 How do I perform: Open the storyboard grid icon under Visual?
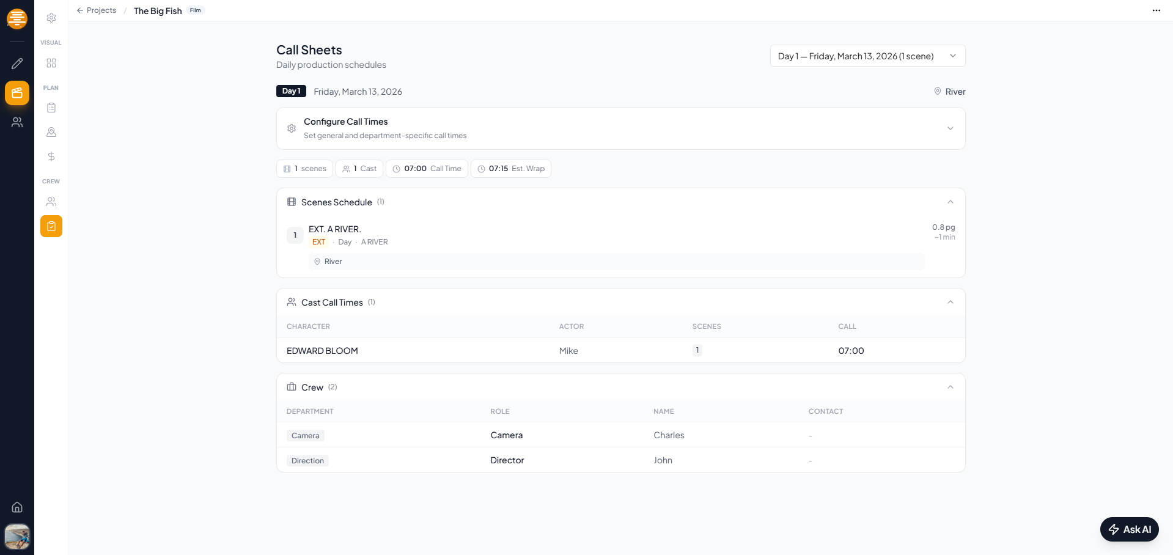[51, 63]
